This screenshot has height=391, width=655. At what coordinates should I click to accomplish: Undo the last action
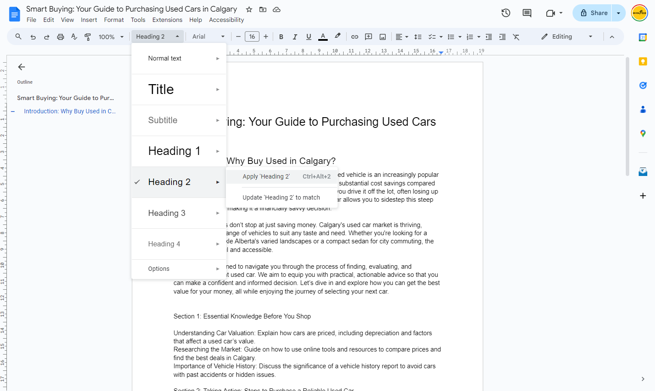[33, 37]
